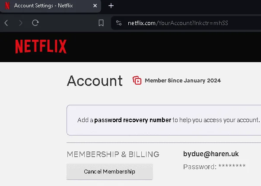Click the recovery number notification banner
This screenshot has width=261, height=186.
pyautogui.click(x=164, y=120)
